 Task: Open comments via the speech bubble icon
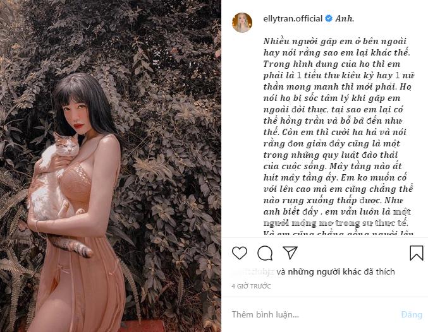(265, 253)
